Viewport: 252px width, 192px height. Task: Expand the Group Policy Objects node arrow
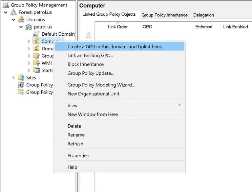[x=29, y=56]
